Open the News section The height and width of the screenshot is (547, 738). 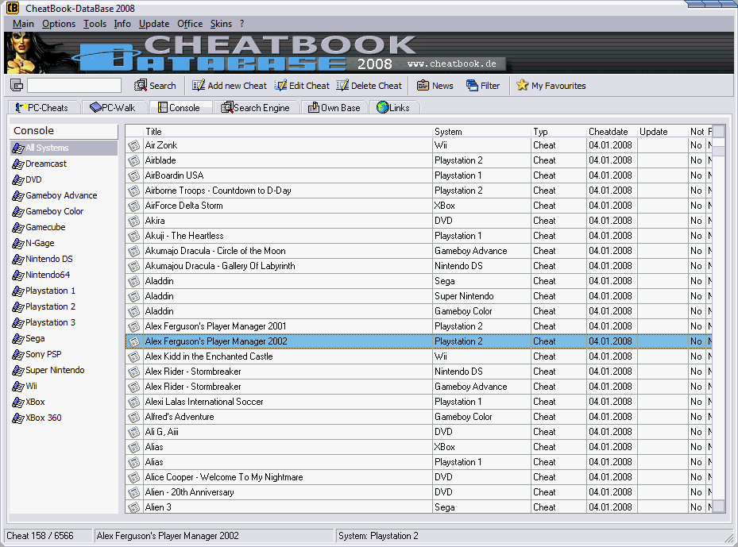point(435,86)
